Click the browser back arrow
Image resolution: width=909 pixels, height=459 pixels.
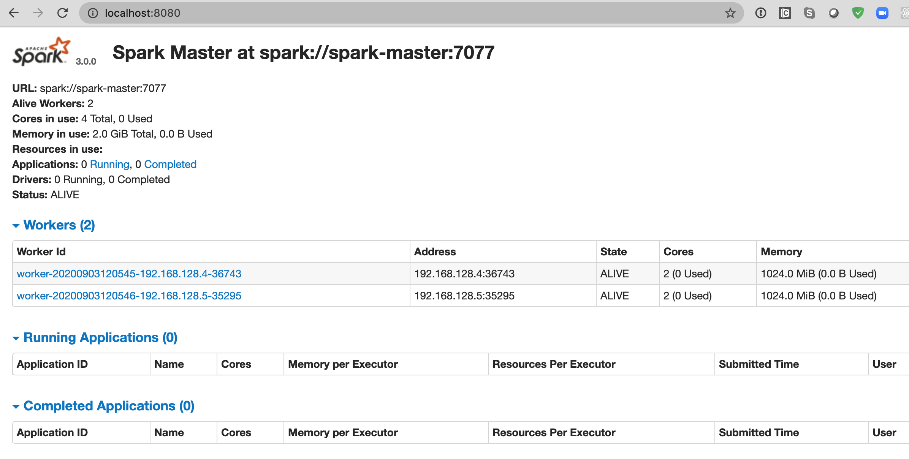click(x=14, y=13)
